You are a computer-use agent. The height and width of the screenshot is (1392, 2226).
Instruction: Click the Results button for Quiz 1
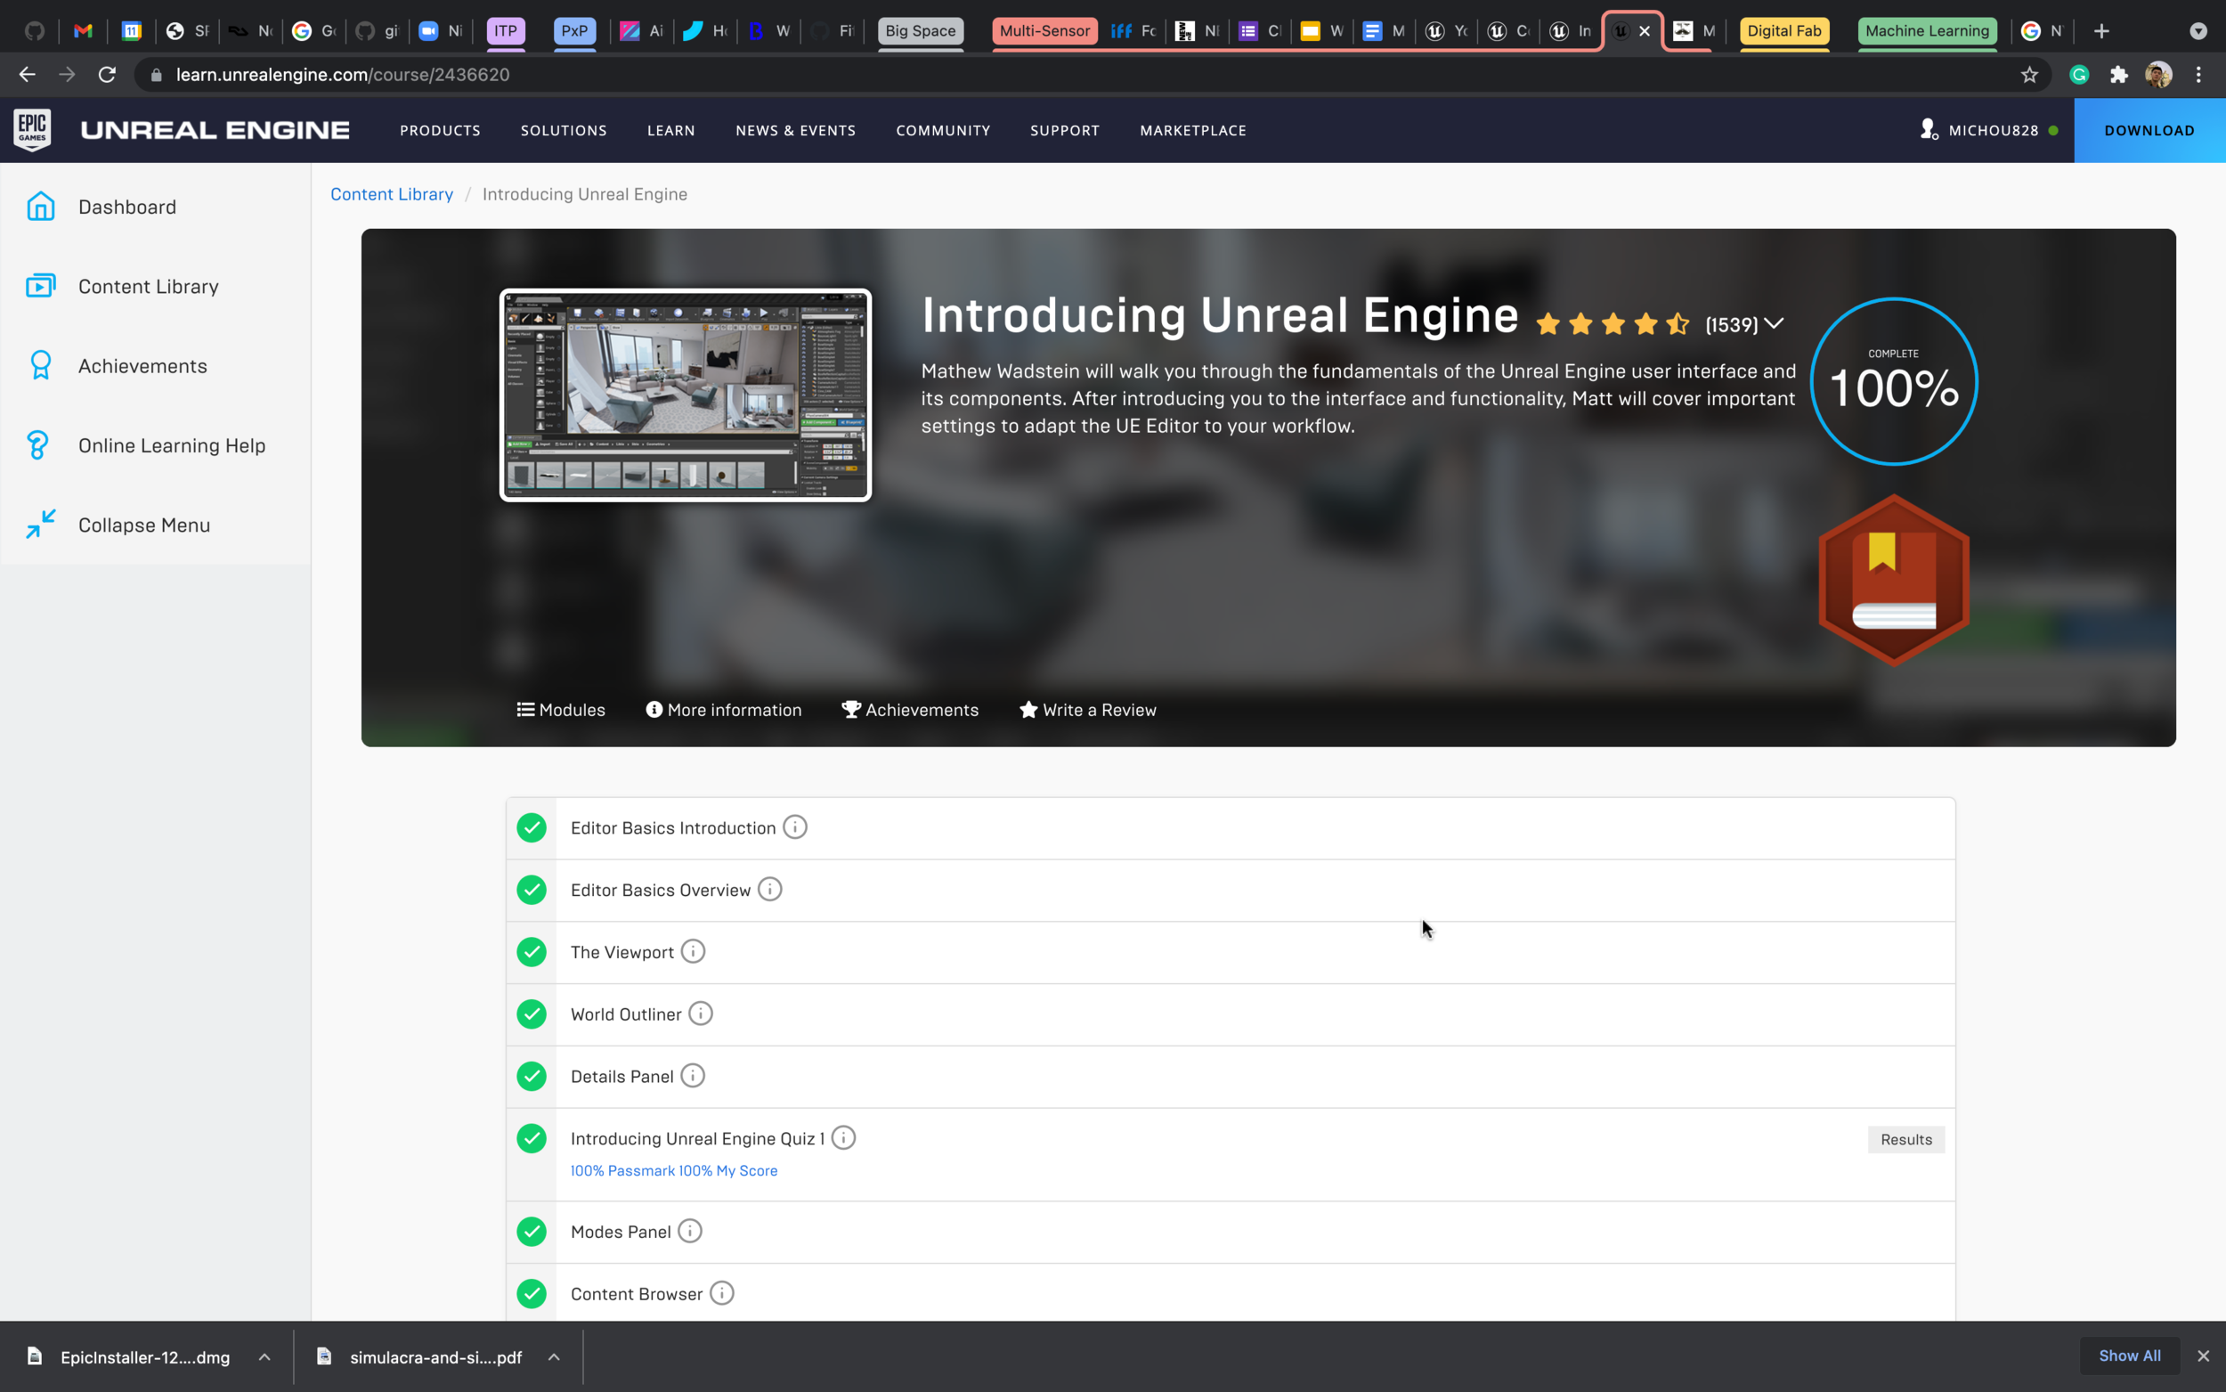(x=1905, y=1140)
